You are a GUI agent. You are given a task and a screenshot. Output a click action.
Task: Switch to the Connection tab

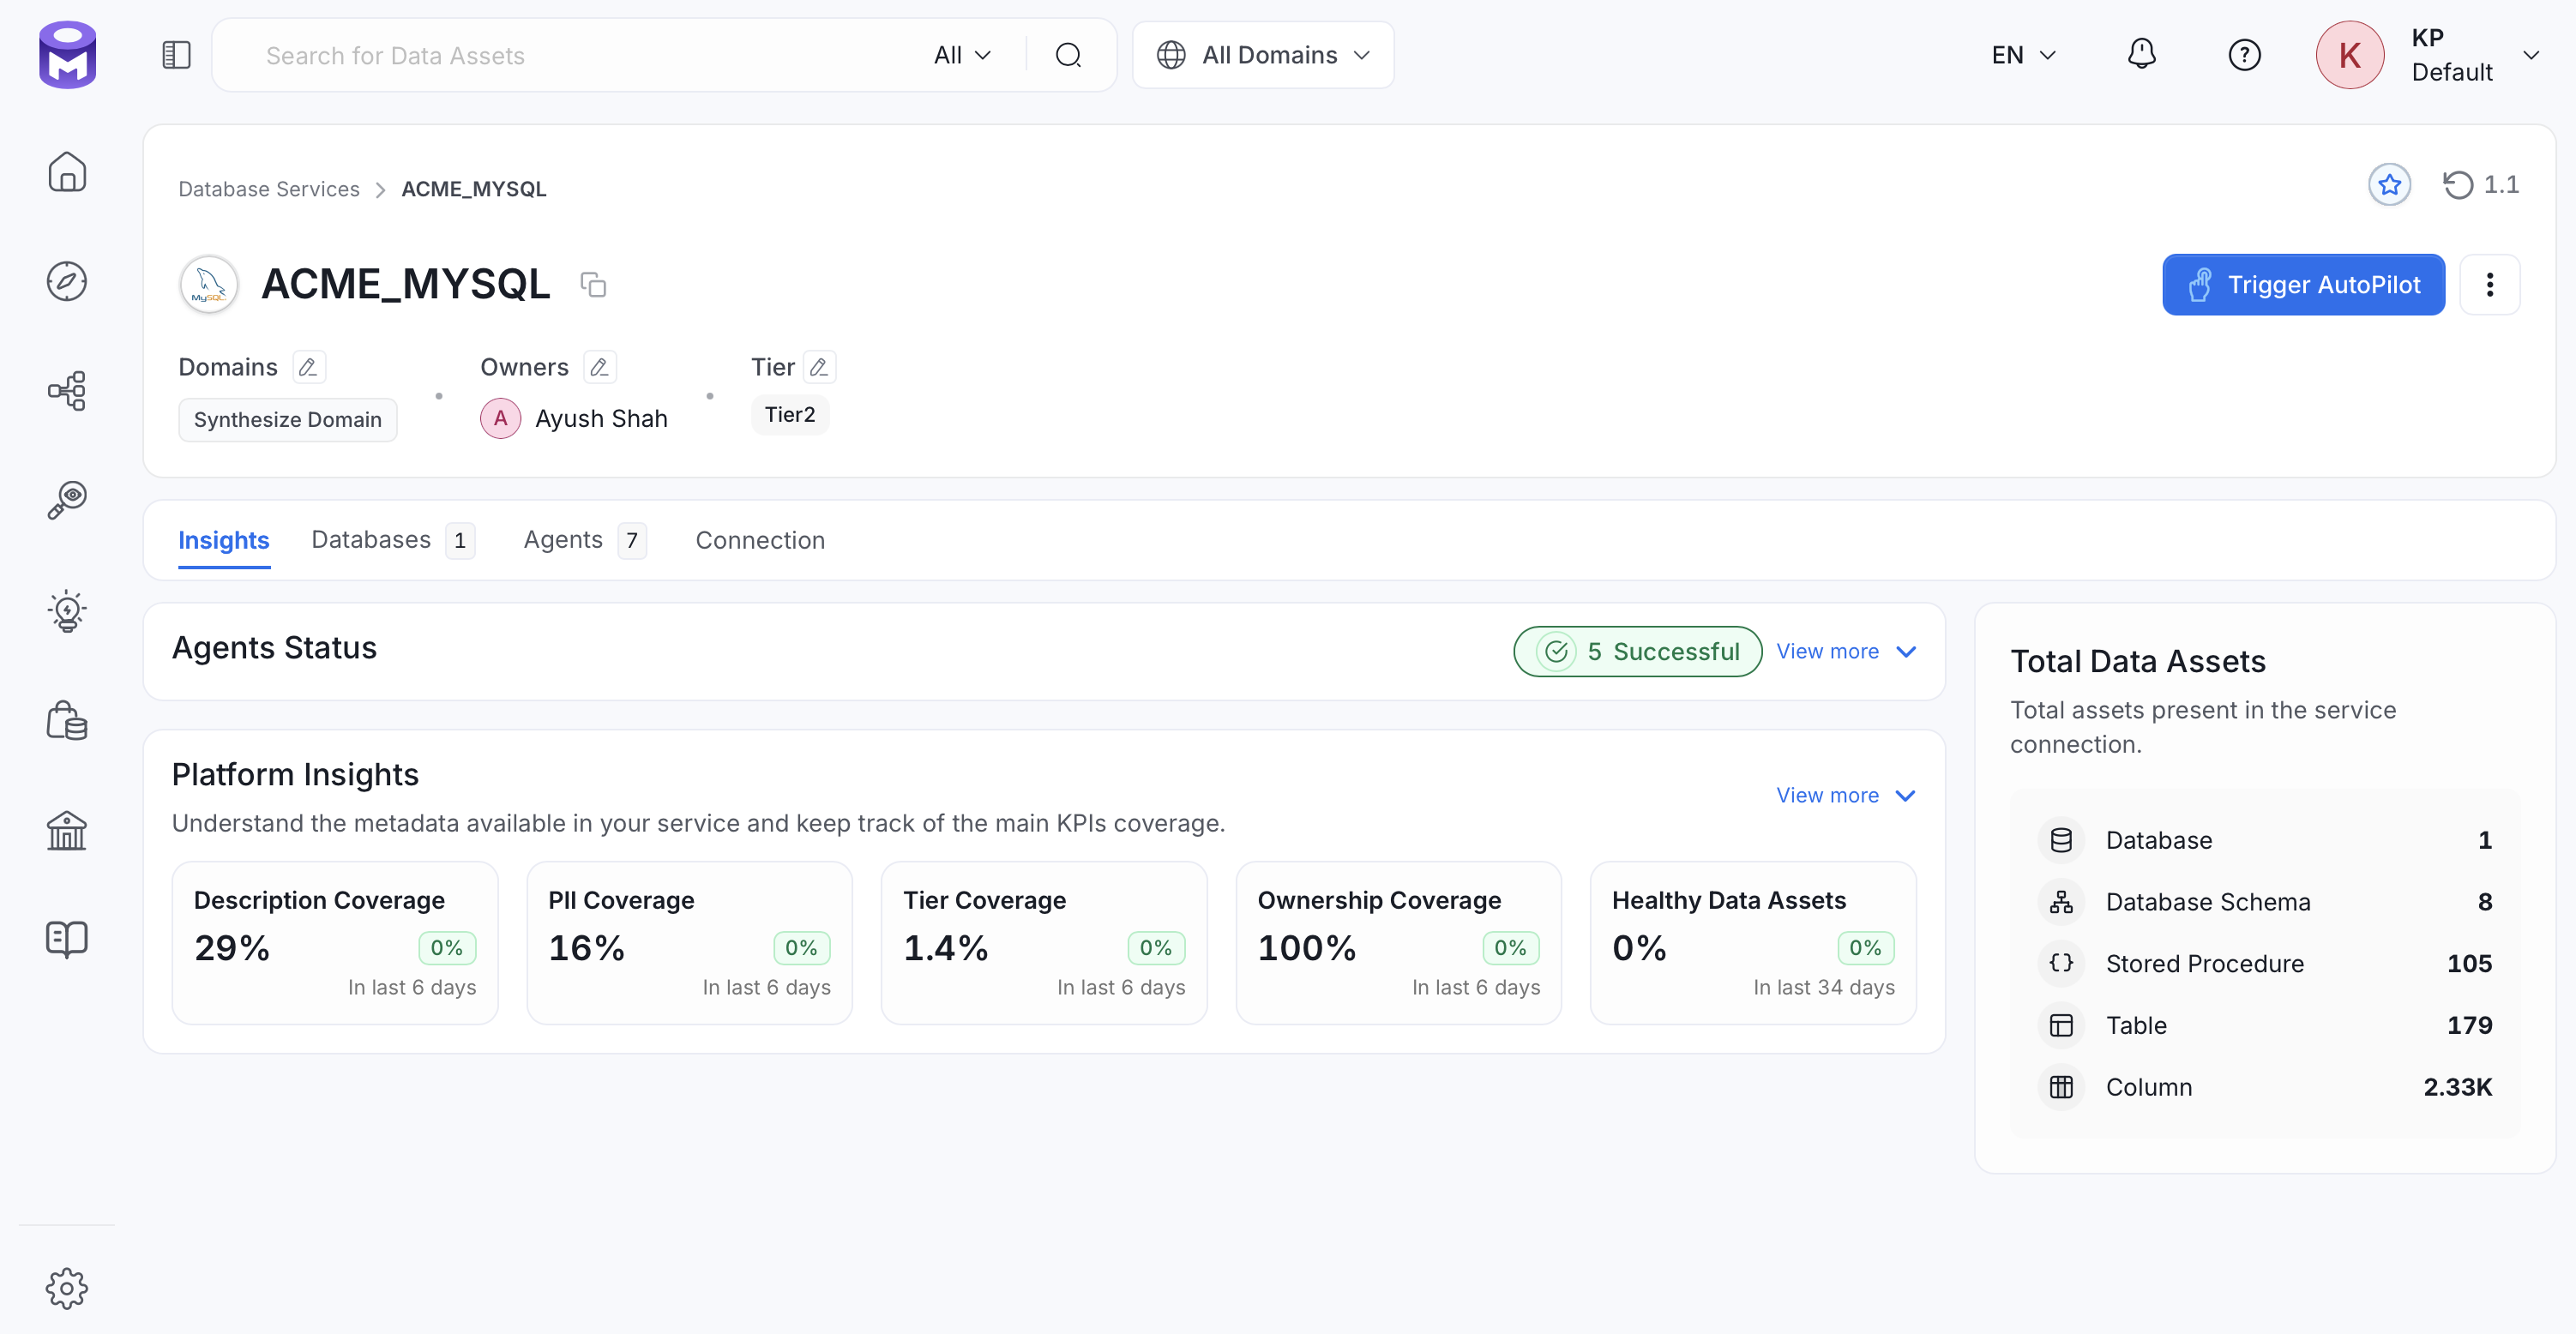click(760, 540)
